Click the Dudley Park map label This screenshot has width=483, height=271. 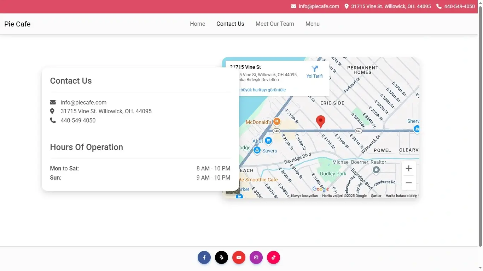click(x=333, y=174)
